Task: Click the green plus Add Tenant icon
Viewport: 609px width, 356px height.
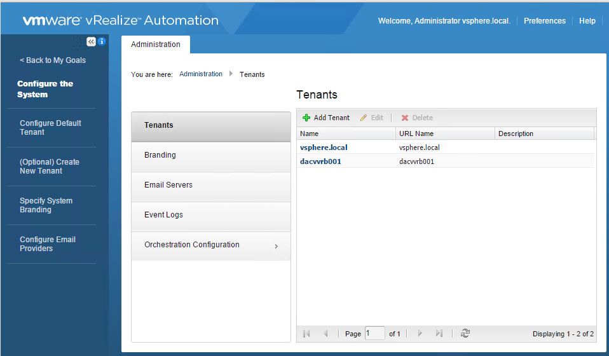Action: (306, 118)
